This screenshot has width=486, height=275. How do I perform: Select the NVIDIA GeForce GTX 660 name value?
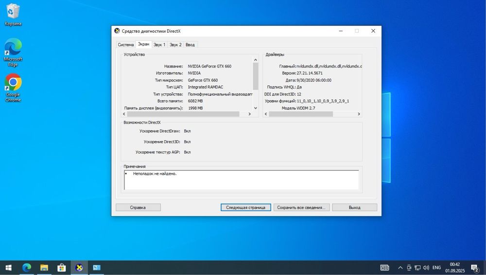pos(209,66)
